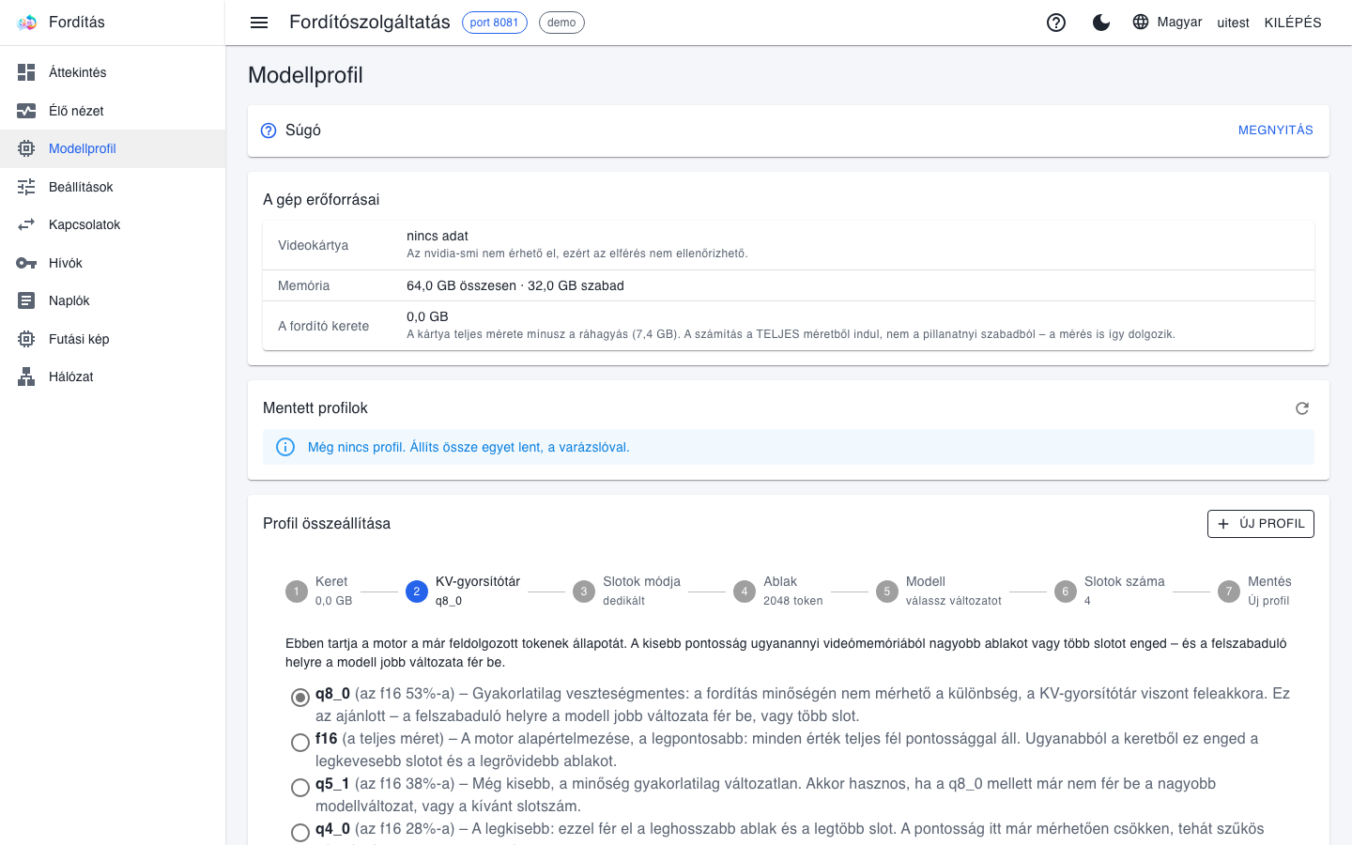Click the Kapcsolatok arrows icon

[x=26, y=224]
